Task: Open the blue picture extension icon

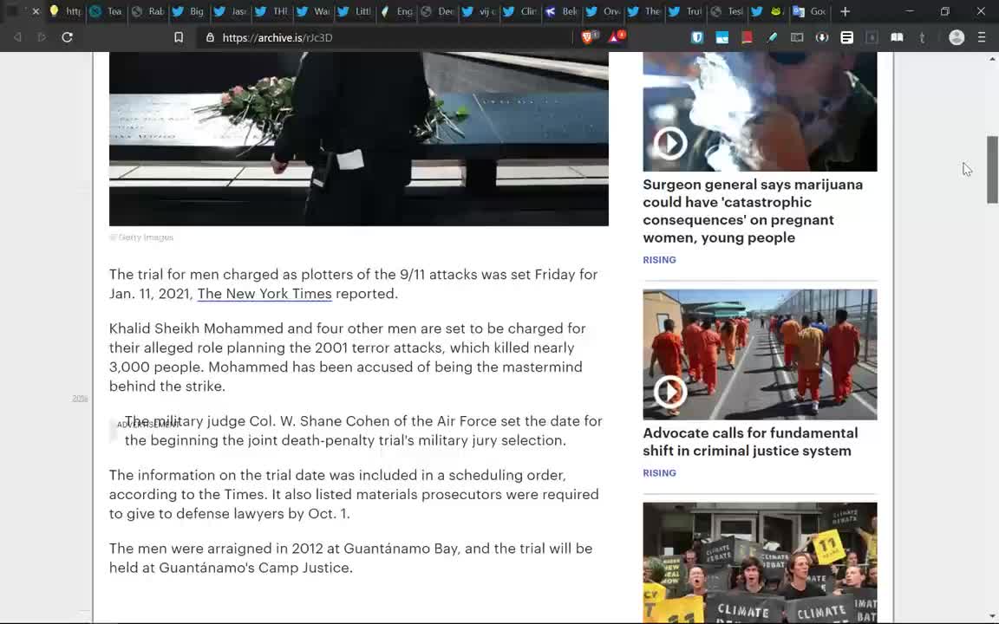Action: point(721,37)
